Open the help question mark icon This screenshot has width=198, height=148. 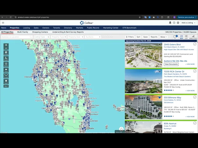174,23
